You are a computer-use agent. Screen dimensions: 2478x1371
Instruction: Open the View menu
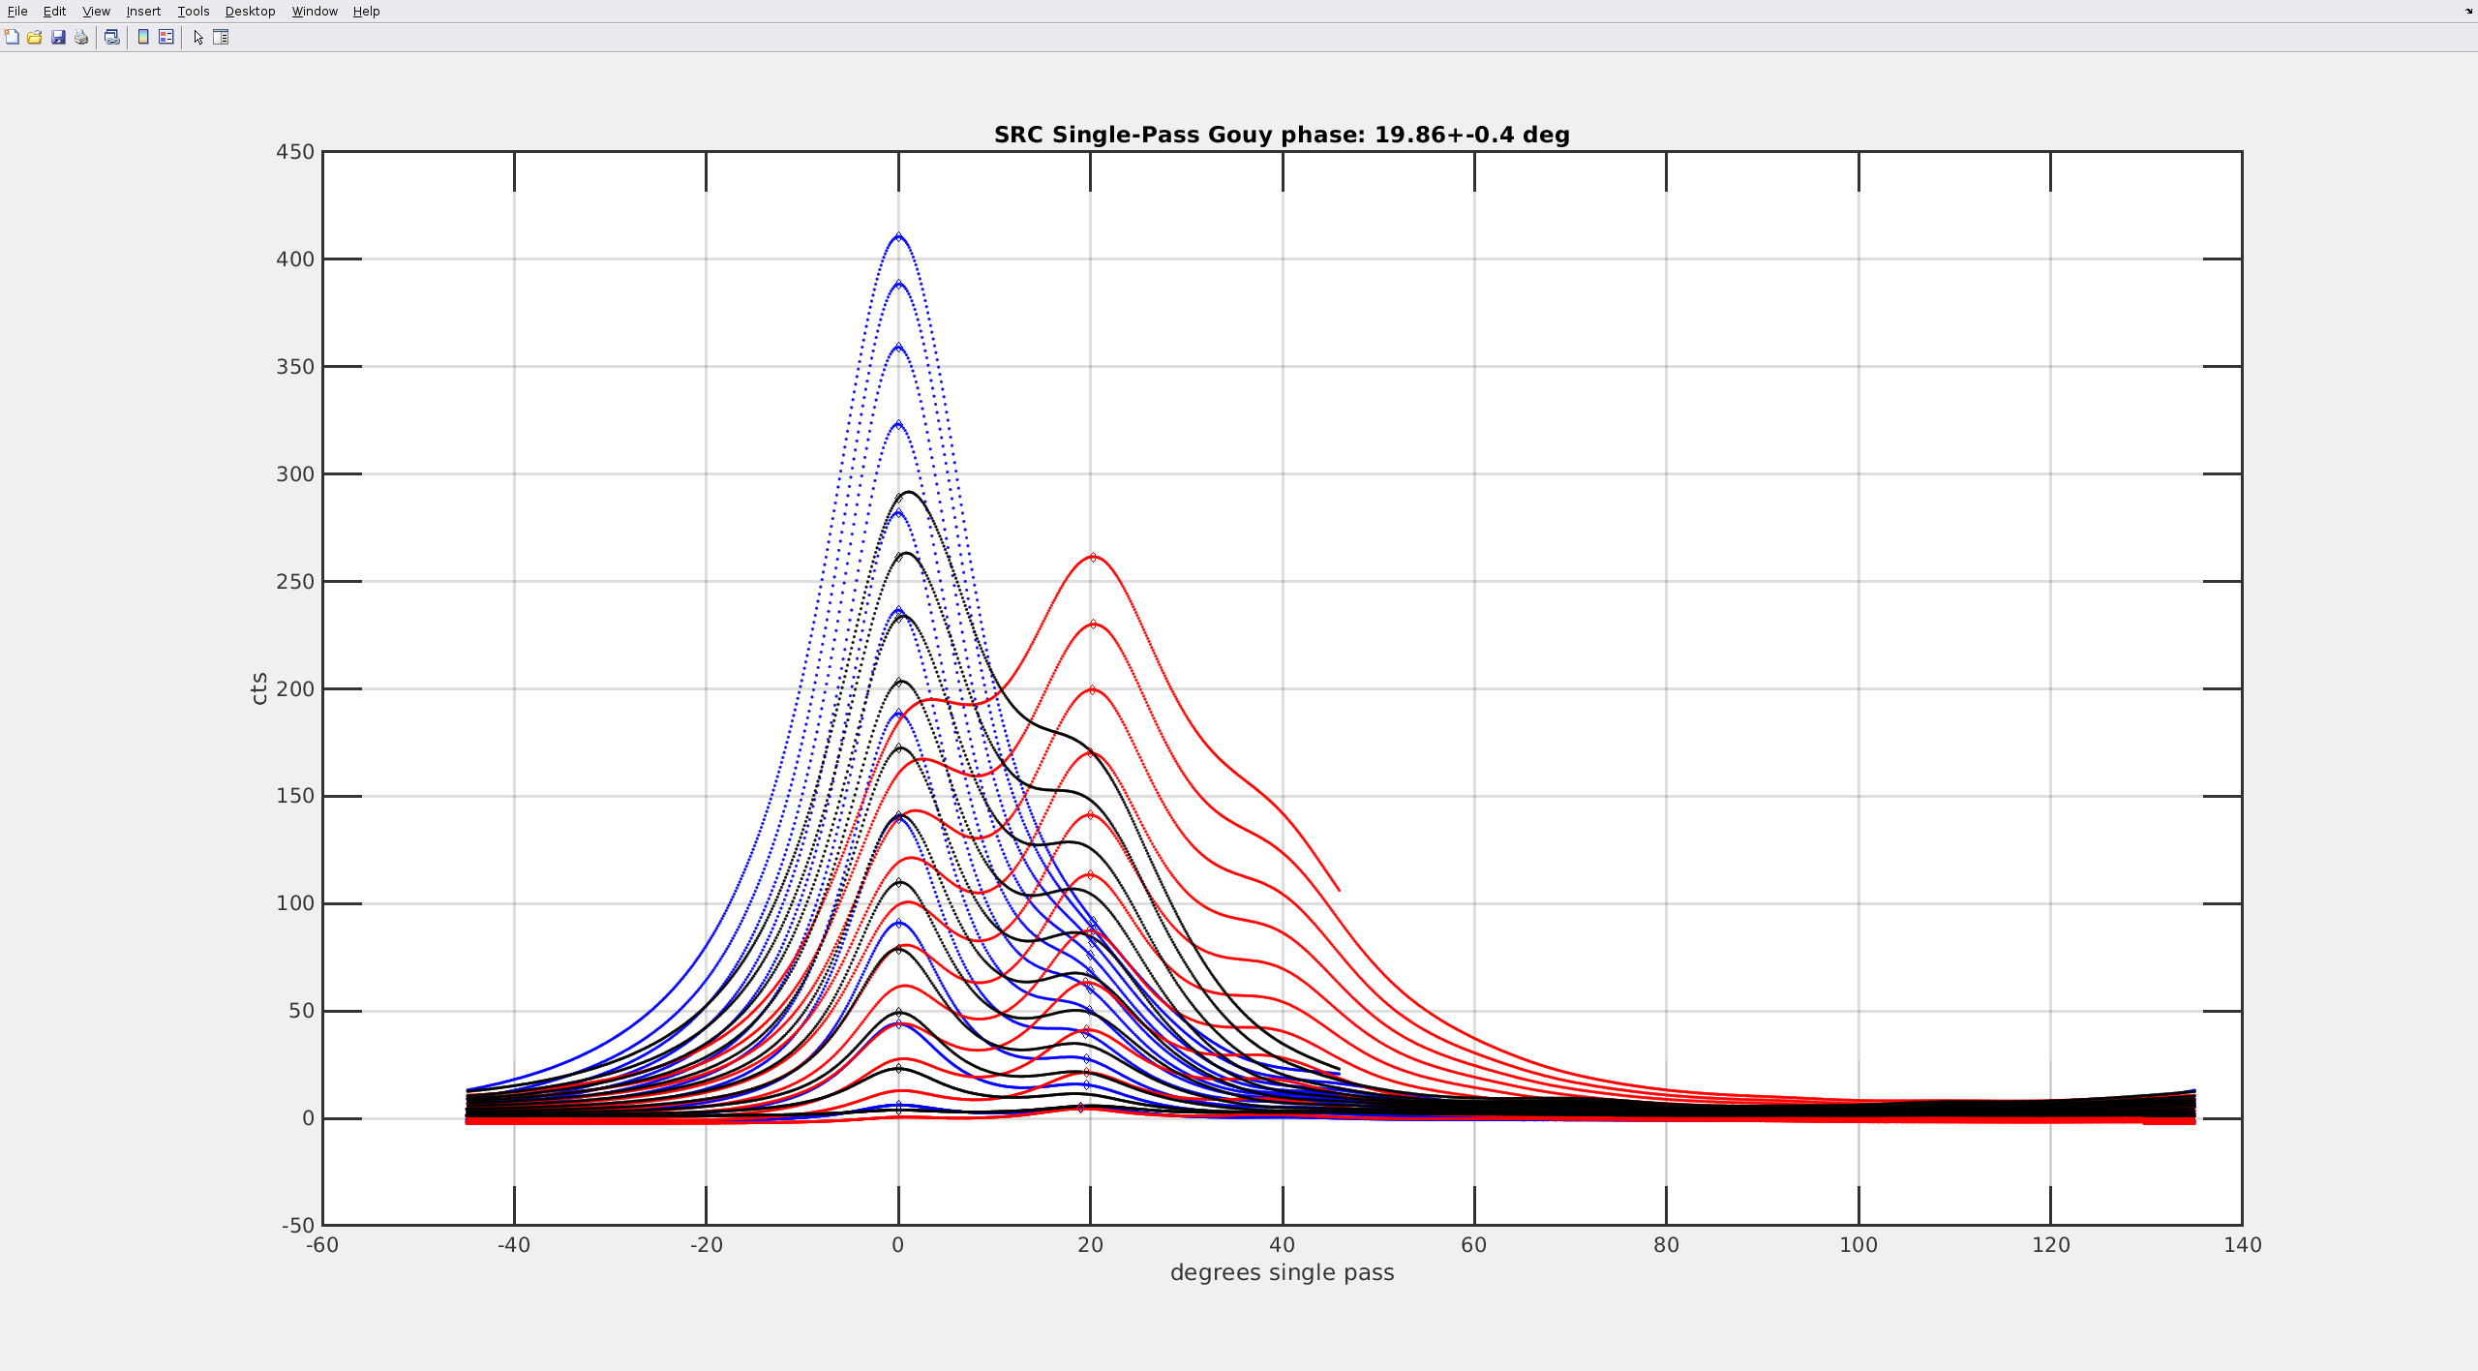point(96,12)
